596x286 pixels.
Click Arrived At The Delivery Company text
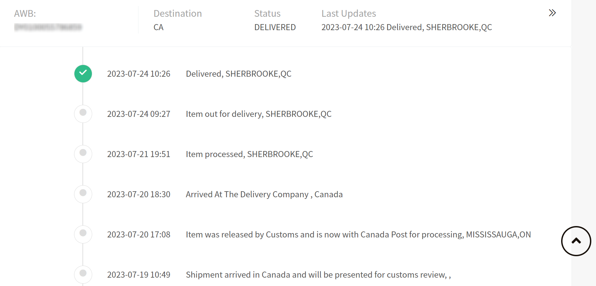pyautogui.click(x=264, y=194)
